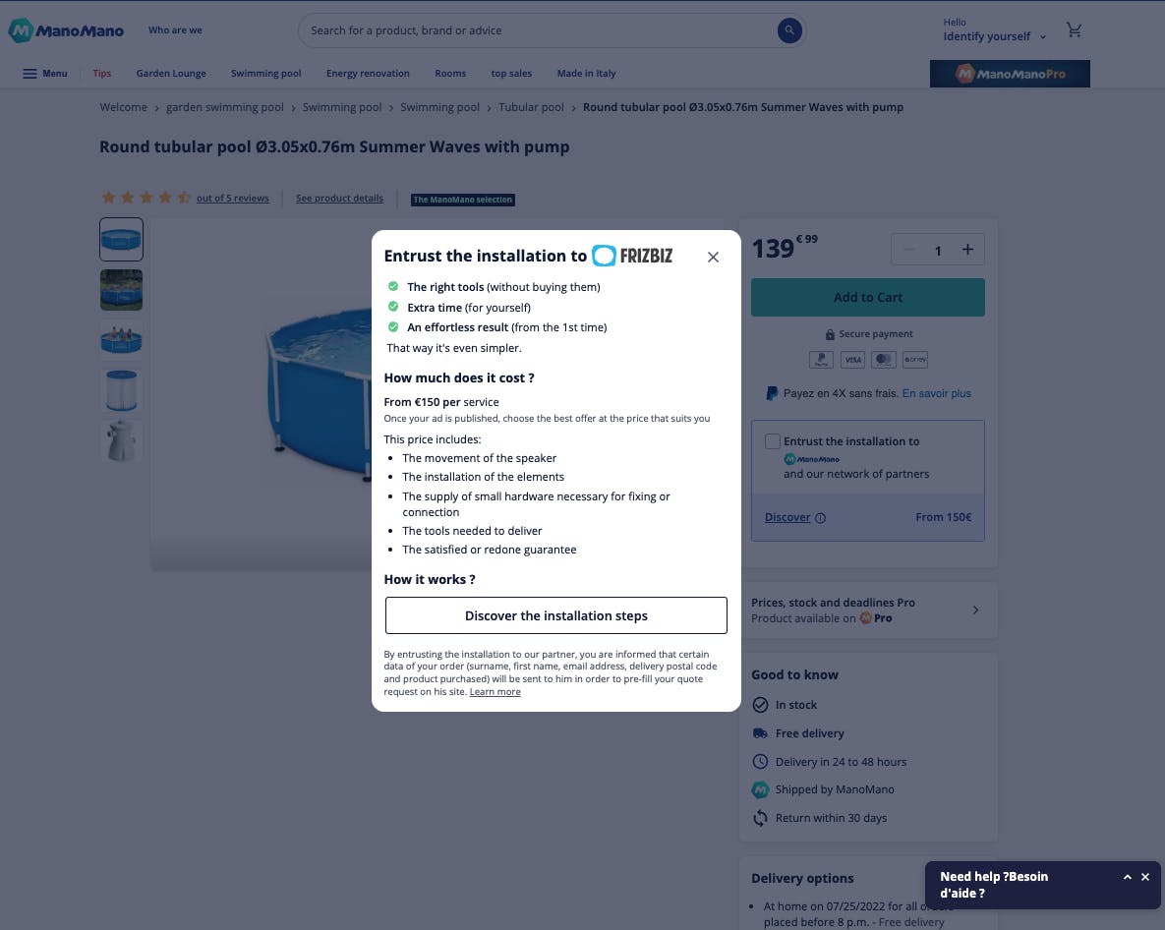Expand Prices, stock and deadlines Pro chevron
1165x930 pixels.
[975, 610]
